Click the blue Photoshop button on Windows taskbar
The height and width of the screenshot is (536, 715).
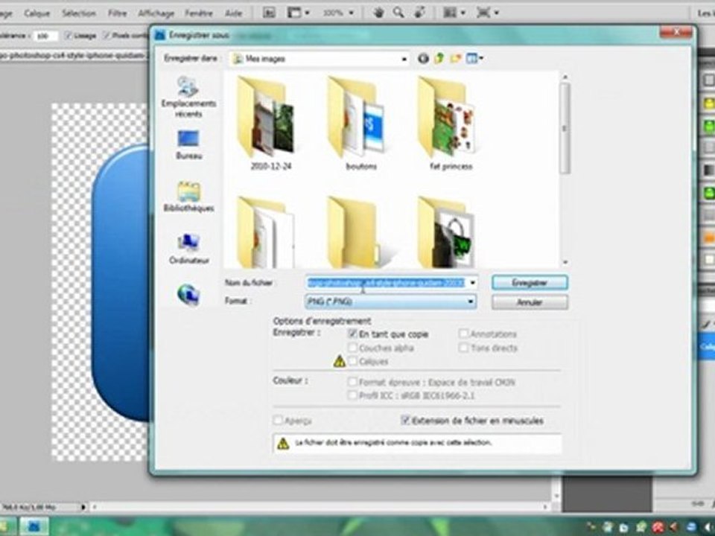[34, 526]
